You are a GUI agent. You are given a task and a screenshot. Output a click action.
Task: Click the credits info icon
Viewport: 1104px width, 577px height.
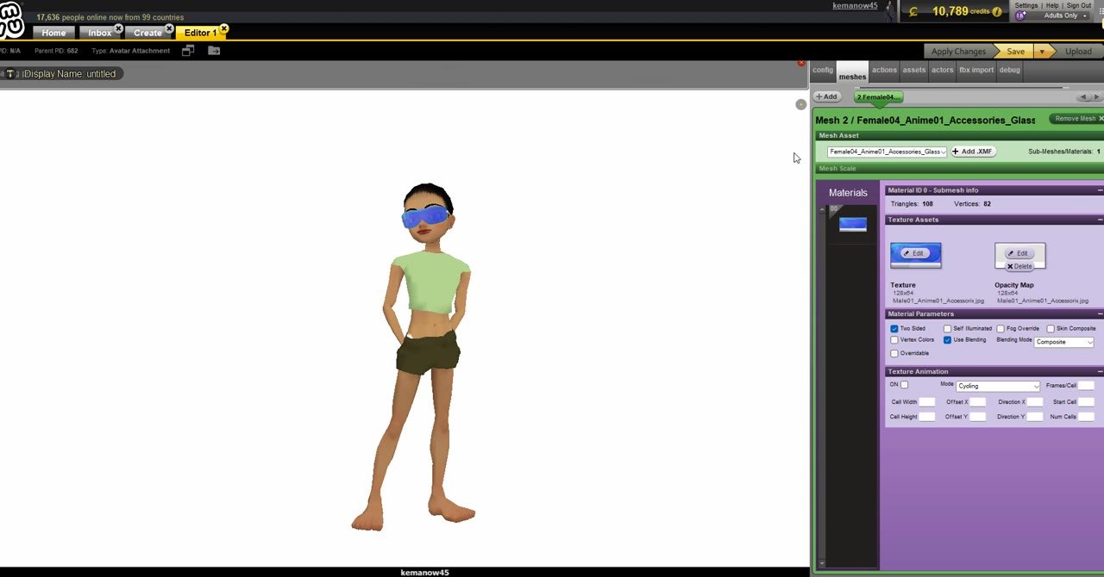(997, 12)
